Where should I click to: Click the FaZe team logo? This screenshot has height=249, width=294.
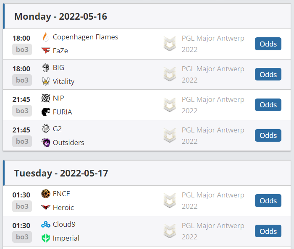tap(46, 51)
